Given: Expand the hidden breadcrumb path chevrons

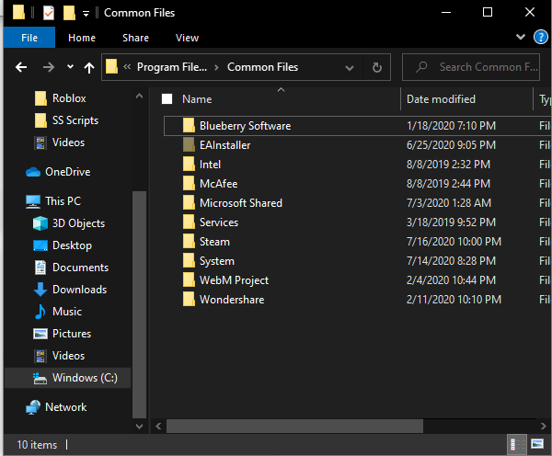Looking at the screenshot, I should 127,67.
